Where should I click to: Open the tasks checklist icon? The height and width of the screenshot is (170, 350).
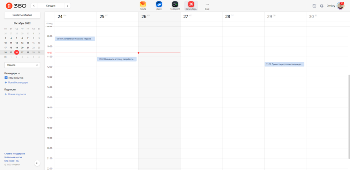tap(315, 6)
